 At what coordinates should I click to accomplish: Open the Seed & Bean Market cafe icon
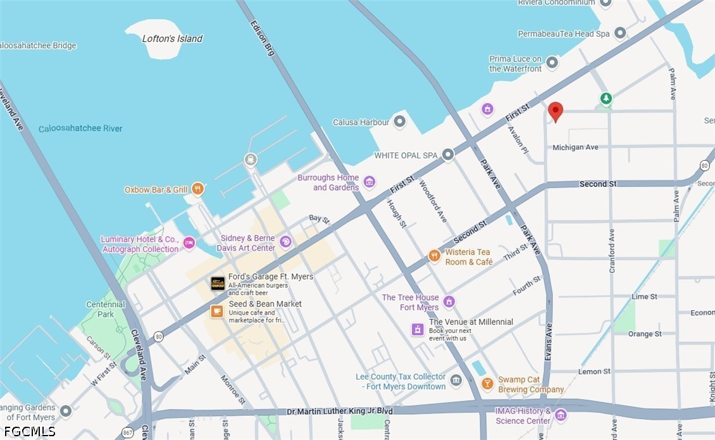click(217, 311)
